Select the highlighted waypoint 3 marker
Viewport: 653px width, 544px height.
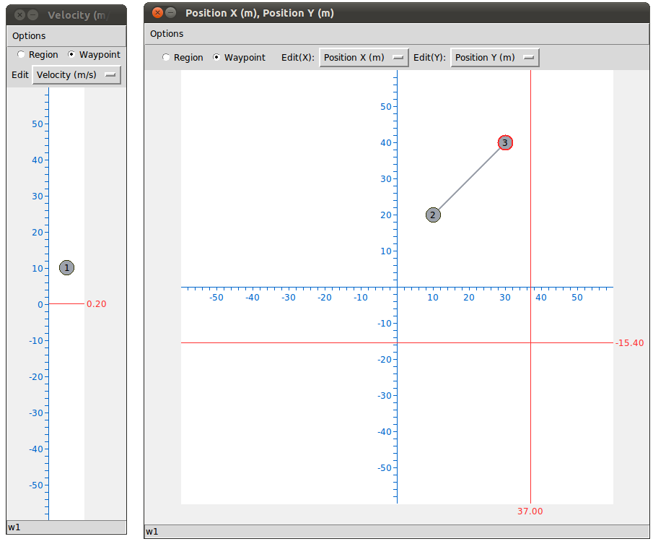point(504,142)
